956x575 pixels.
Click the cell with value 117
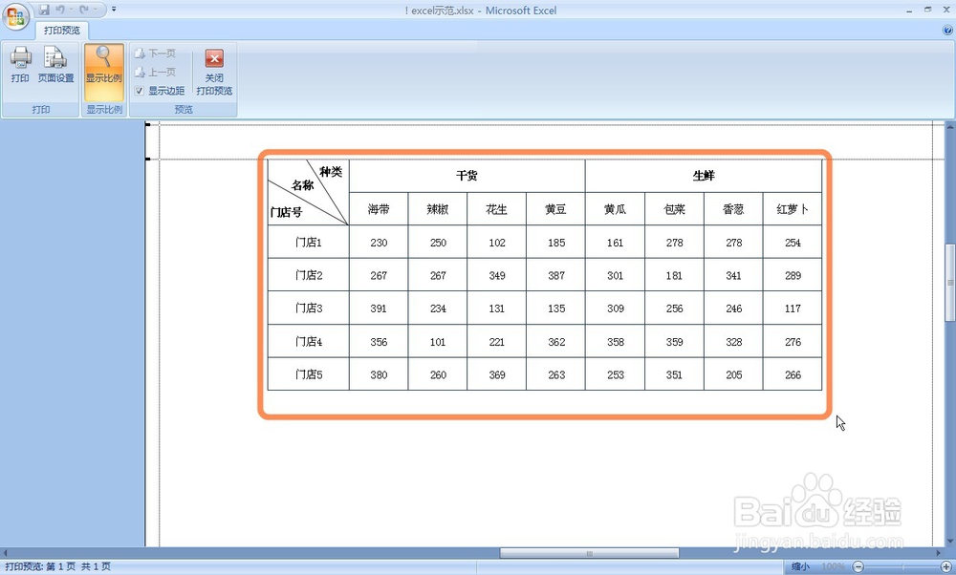pyautogui.click(x=793, y=309)
